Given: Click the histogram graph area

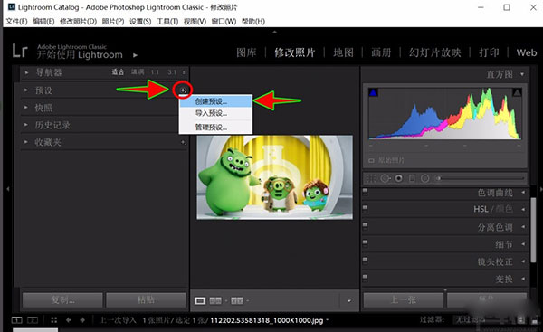Looking at the screenshot, I should click(445, 114).
